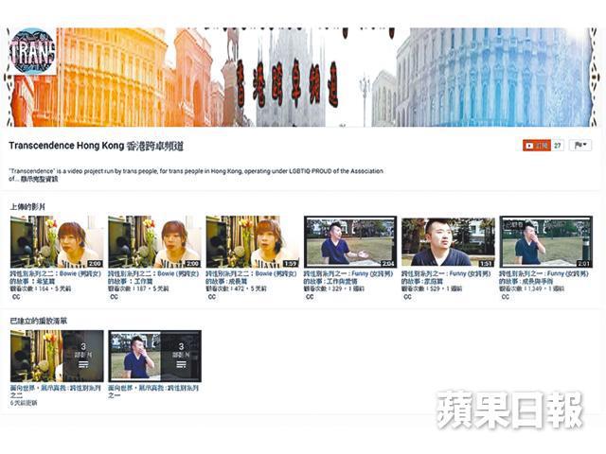This screenshot has height=454, width=606.
Task: Click the 1:51 duration badge on thumbnail
Action: (x=486, y=264)
